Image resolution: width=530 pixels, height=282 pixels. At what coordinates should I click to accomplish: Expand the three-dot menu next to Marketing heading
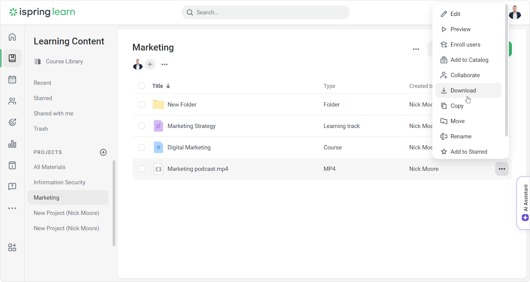(416, 49)
